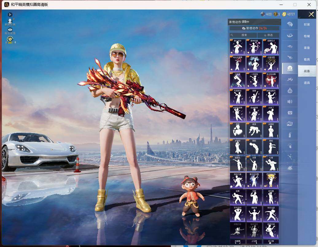Switch to the 枪械 tab
Viewport: 318px width, 247px height.
click(x=307, y=36)
